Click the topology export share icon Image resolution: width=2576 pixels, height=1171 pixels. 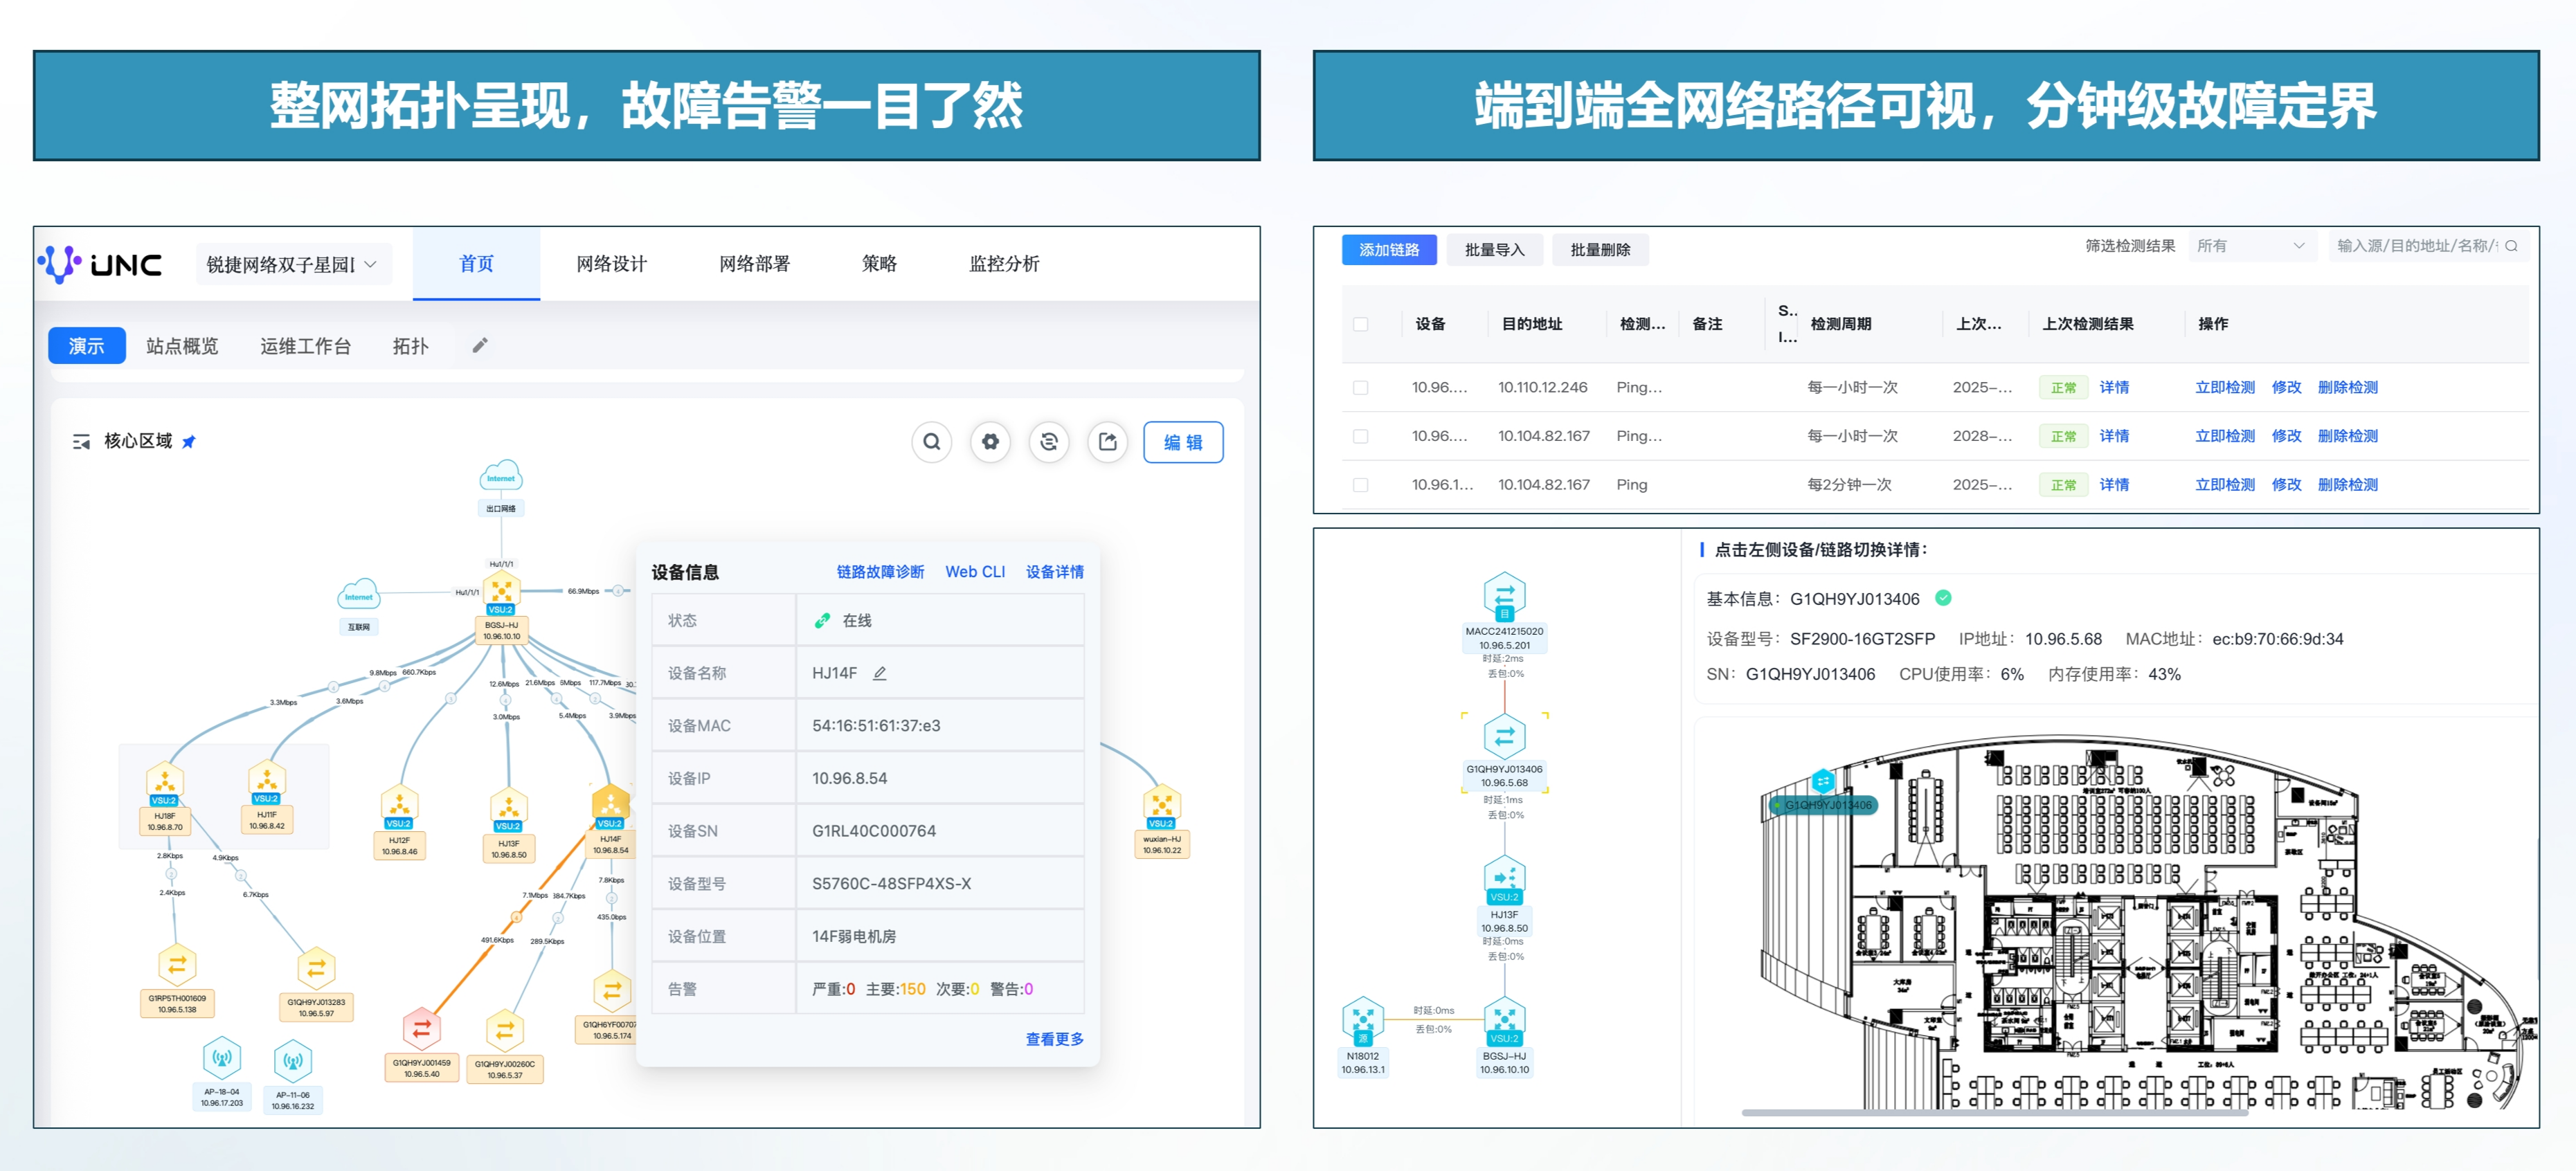coord(1107,442)
